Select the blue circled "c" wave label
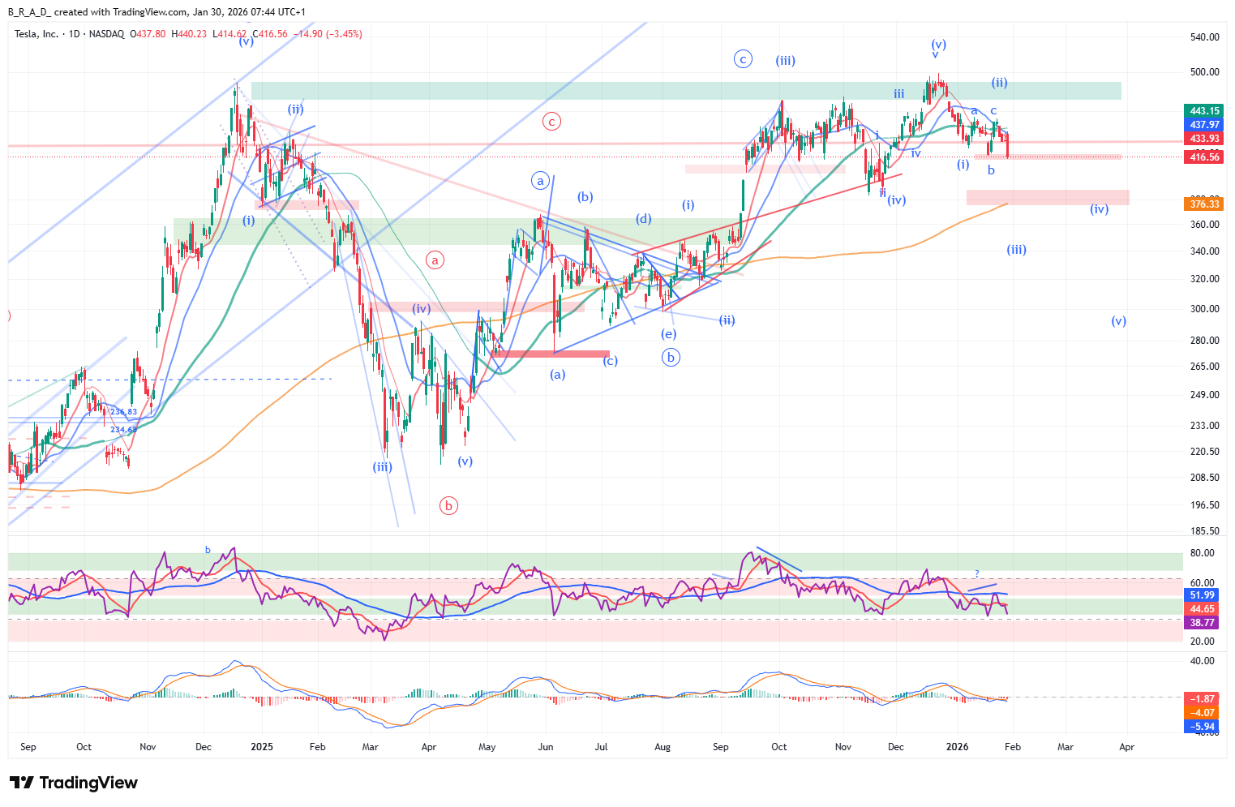 (x=743, y=58)
